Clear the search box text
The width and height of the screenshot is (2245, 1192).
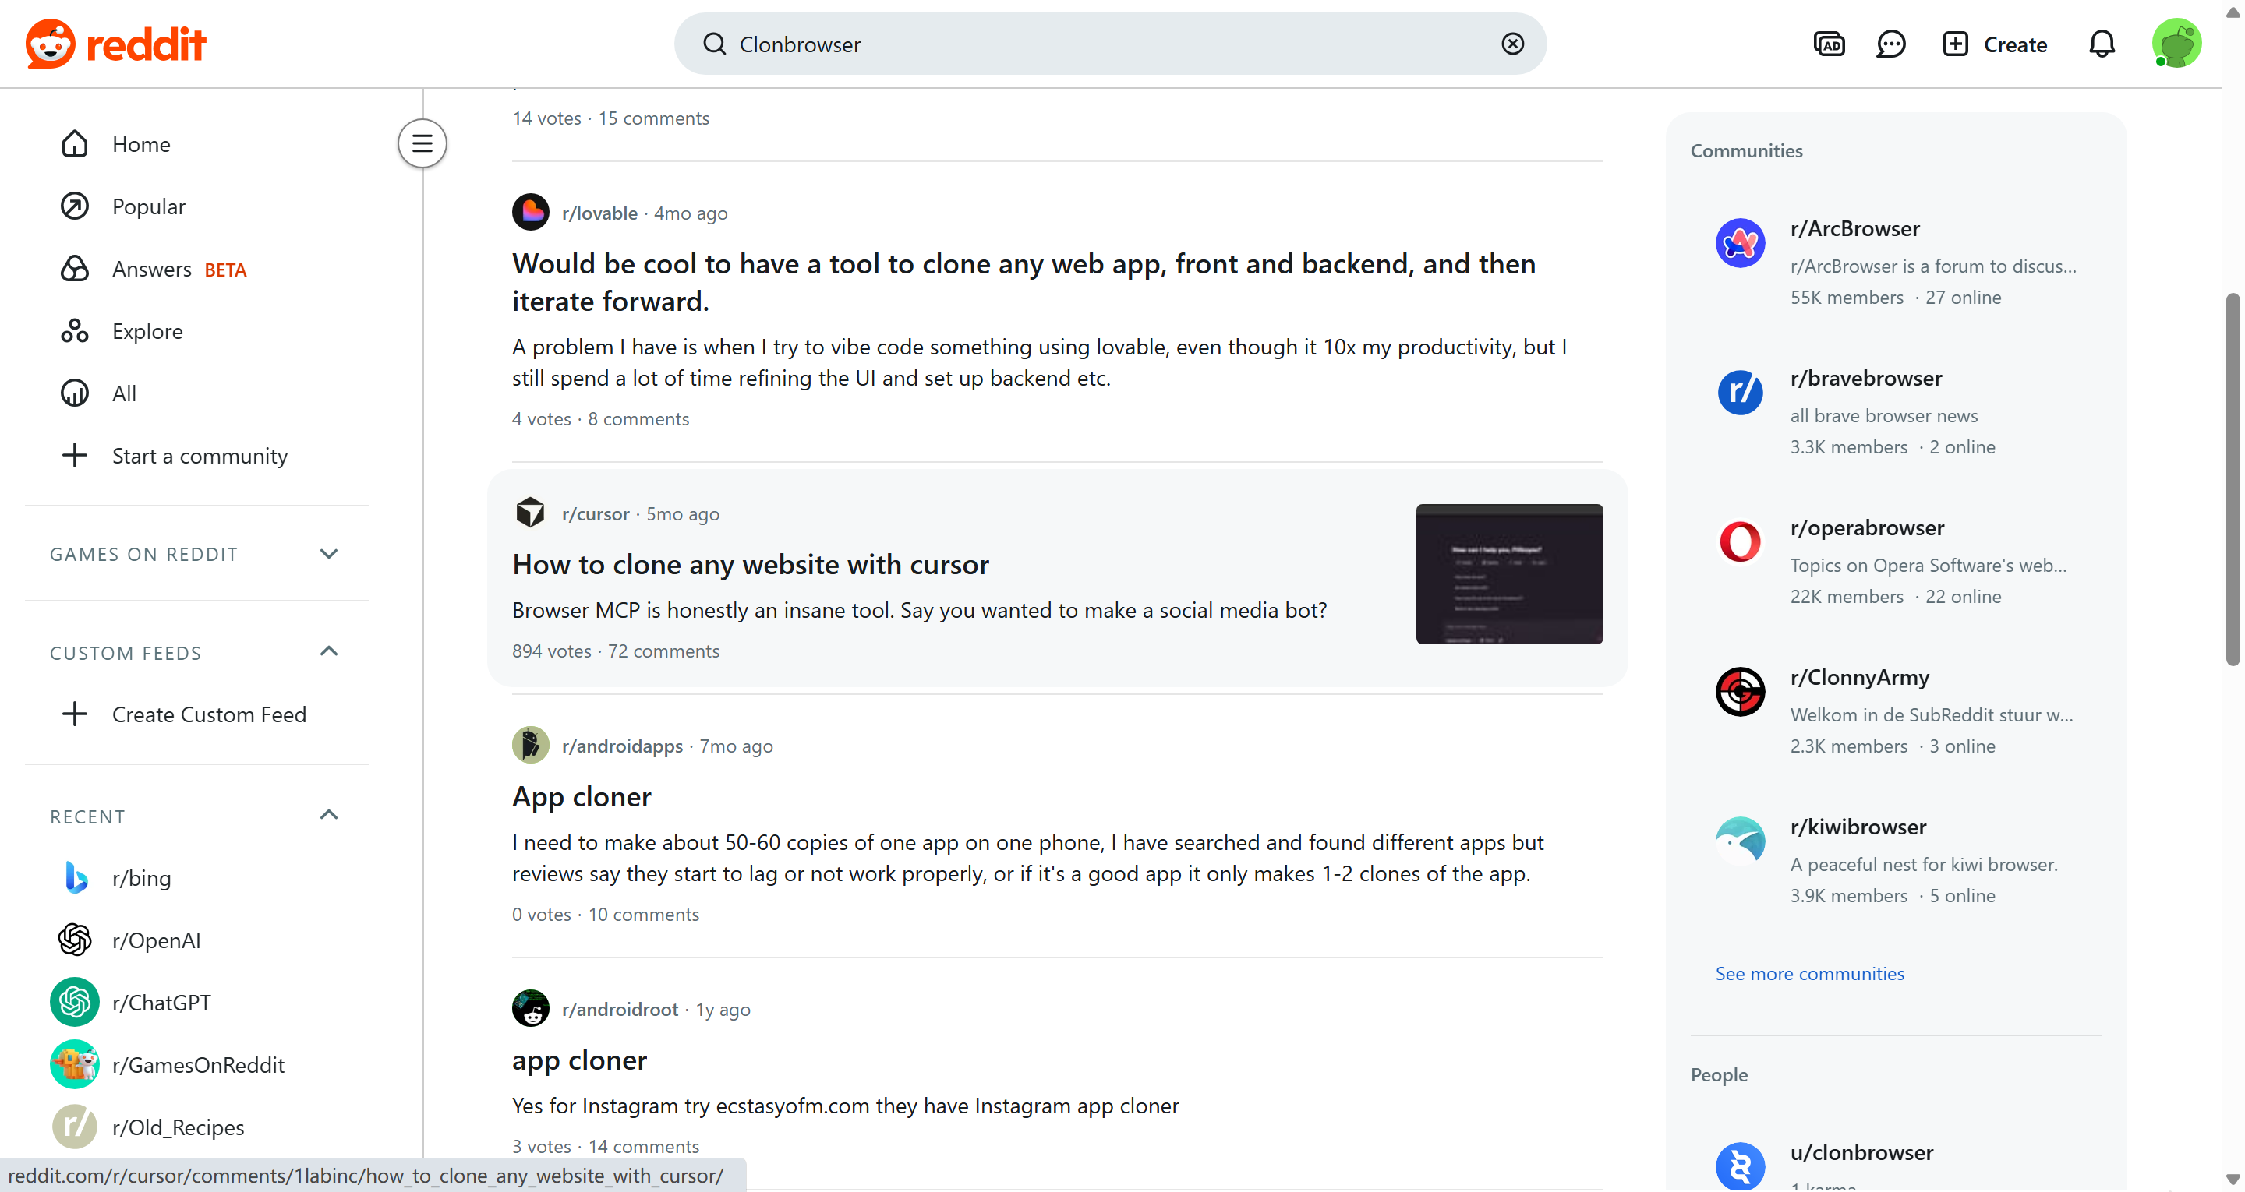[1512, 44]
